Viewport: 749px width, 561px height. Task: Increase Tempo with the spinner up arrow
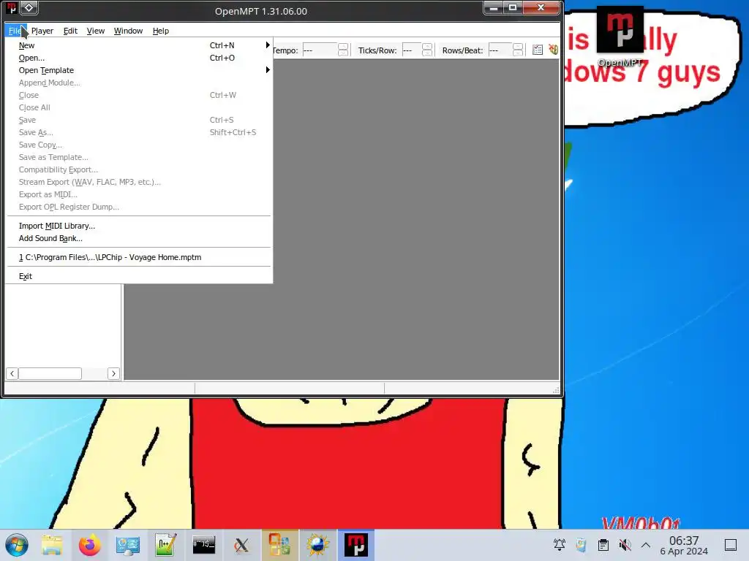(x=343, y=47)
